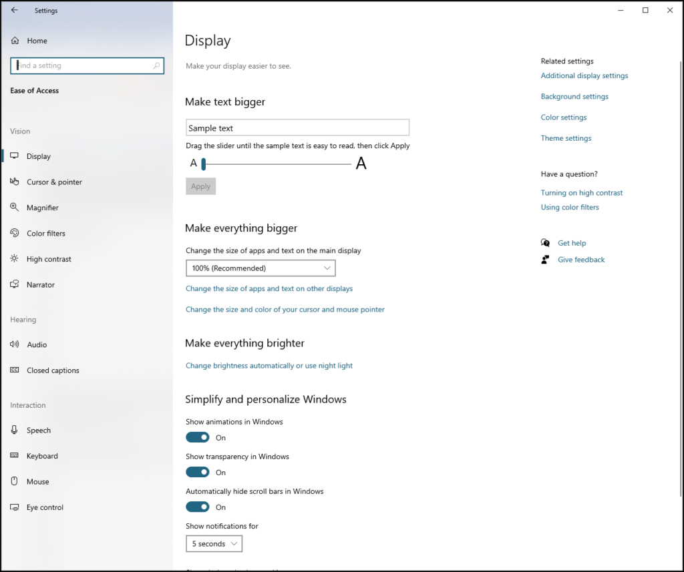
Task: Click the Closed captions CC icon
Action: click(15, 370)
